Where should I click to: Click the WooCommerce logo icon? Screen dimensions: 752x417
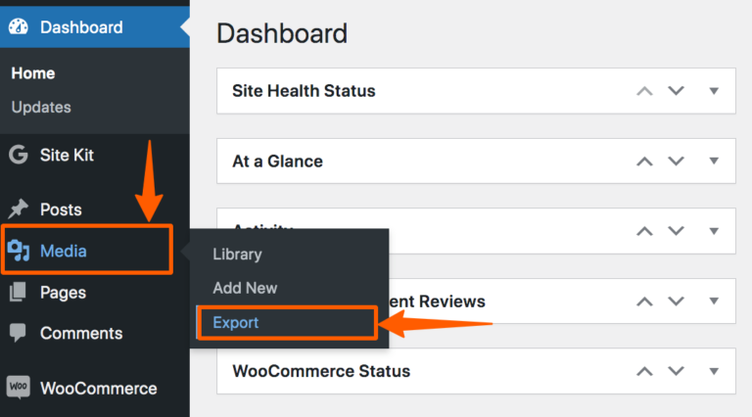18,388
